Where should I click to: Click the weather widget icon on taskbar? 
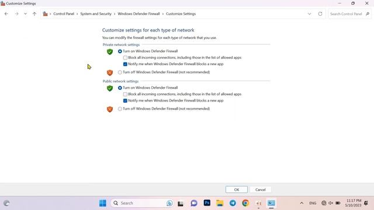[x=6, y=203]
